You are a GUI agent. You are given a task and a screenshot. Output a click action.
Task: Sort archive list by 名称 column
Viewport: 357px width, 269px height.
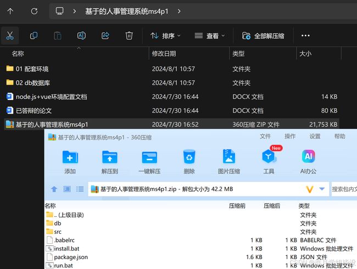(x=51, y=206)
